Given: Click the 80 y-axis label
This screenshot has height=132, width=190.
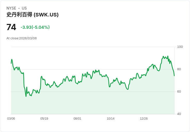Looking at the screenshot, I should [179, 69].
